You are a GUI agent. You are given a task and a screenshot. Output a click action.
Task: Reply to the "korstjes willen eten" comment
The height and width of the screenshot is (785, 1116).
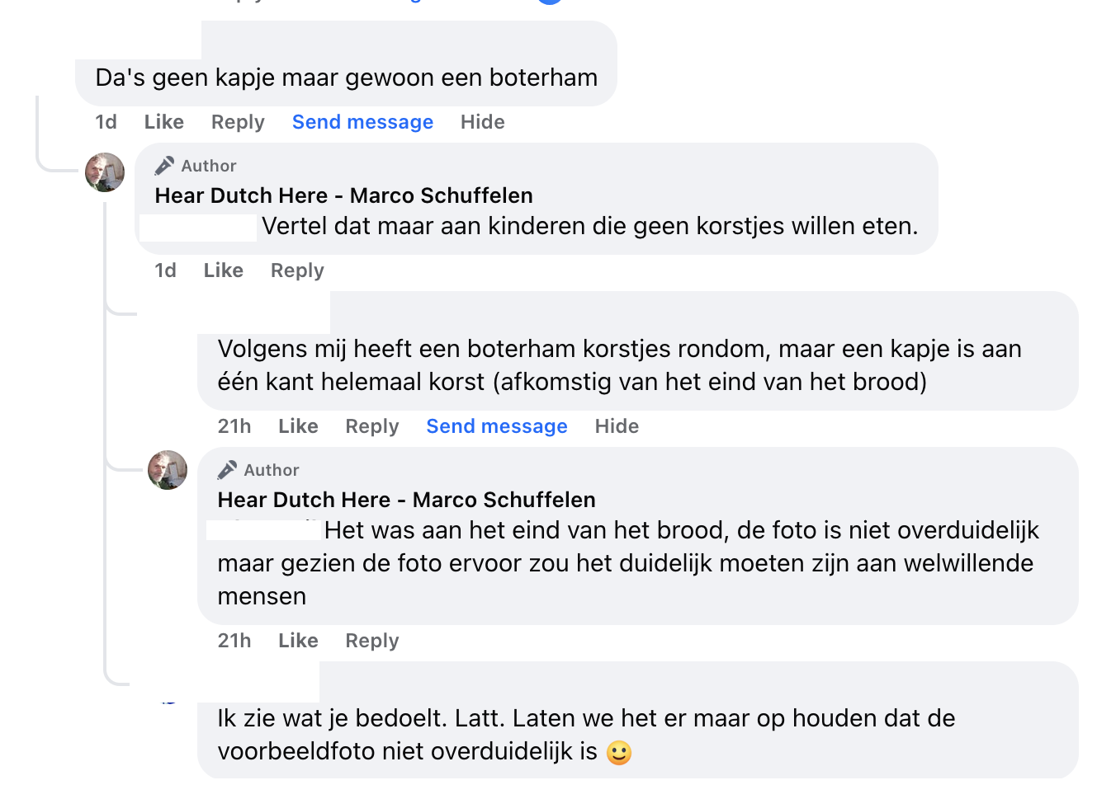(x=297, y=270)
